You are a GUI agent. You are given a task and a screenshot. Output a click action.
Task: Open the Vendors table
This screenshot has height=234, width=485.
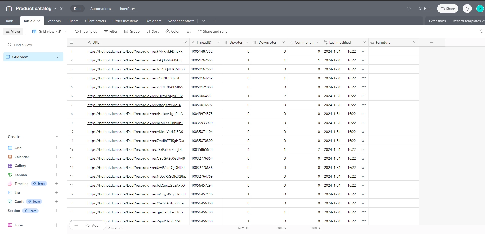pos(54,21)
